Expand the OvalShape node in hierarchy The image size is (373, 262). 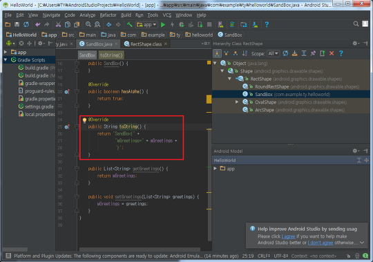point(237,102)
